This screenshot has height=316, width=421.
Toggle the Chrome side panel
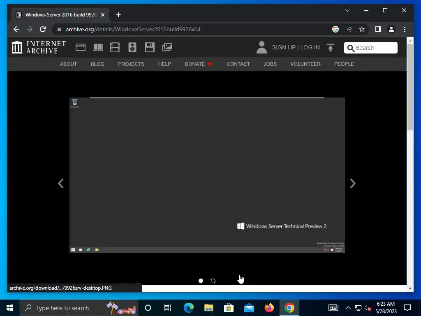(378, 29)
